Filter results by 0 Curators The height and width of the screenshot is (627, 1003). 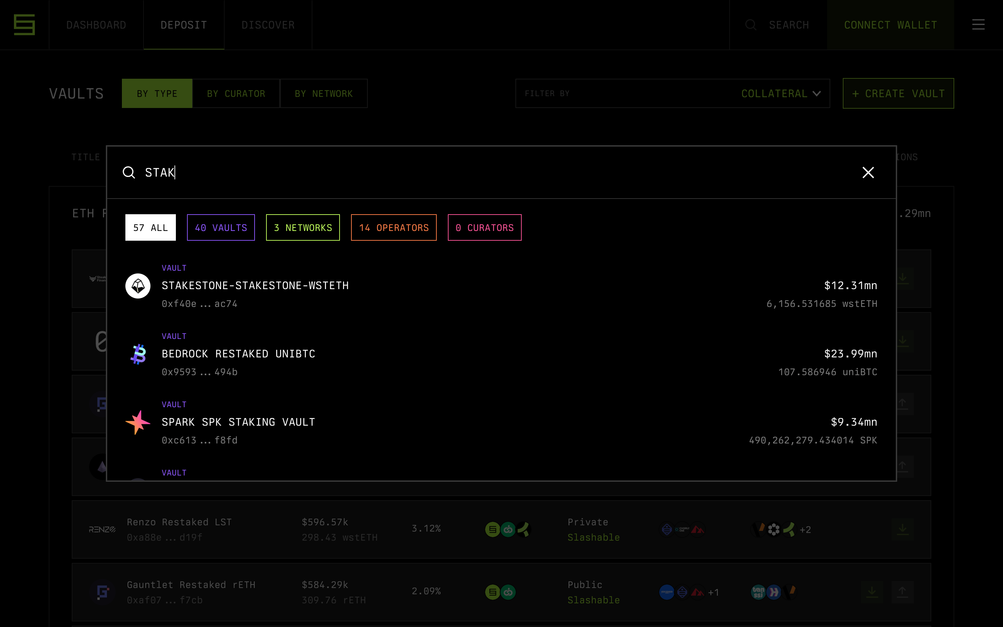pos(484,228)
